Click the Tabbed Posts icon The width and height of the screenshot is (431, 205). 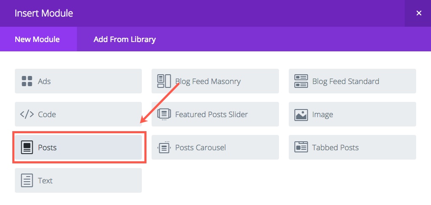coord(301,147)
